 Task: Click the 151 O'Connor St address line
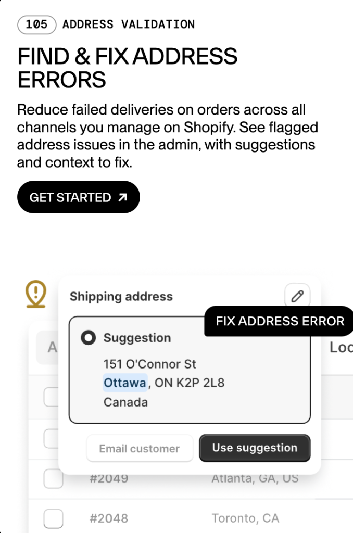coord(149,364)
